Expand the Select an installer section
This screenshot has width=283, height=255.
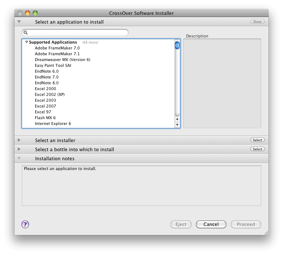pyautogui.click(x=19, y=140)
